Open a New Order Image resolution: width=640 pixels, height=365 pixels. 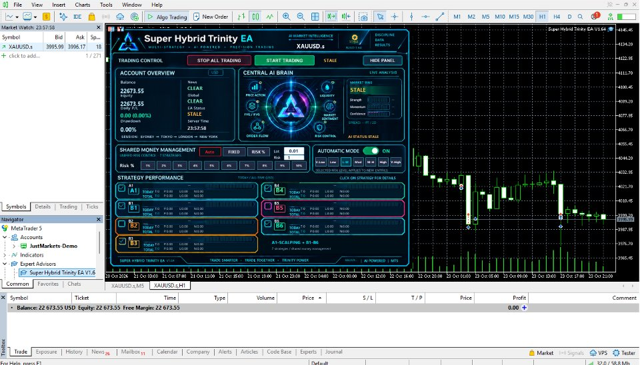click(211, 17)
